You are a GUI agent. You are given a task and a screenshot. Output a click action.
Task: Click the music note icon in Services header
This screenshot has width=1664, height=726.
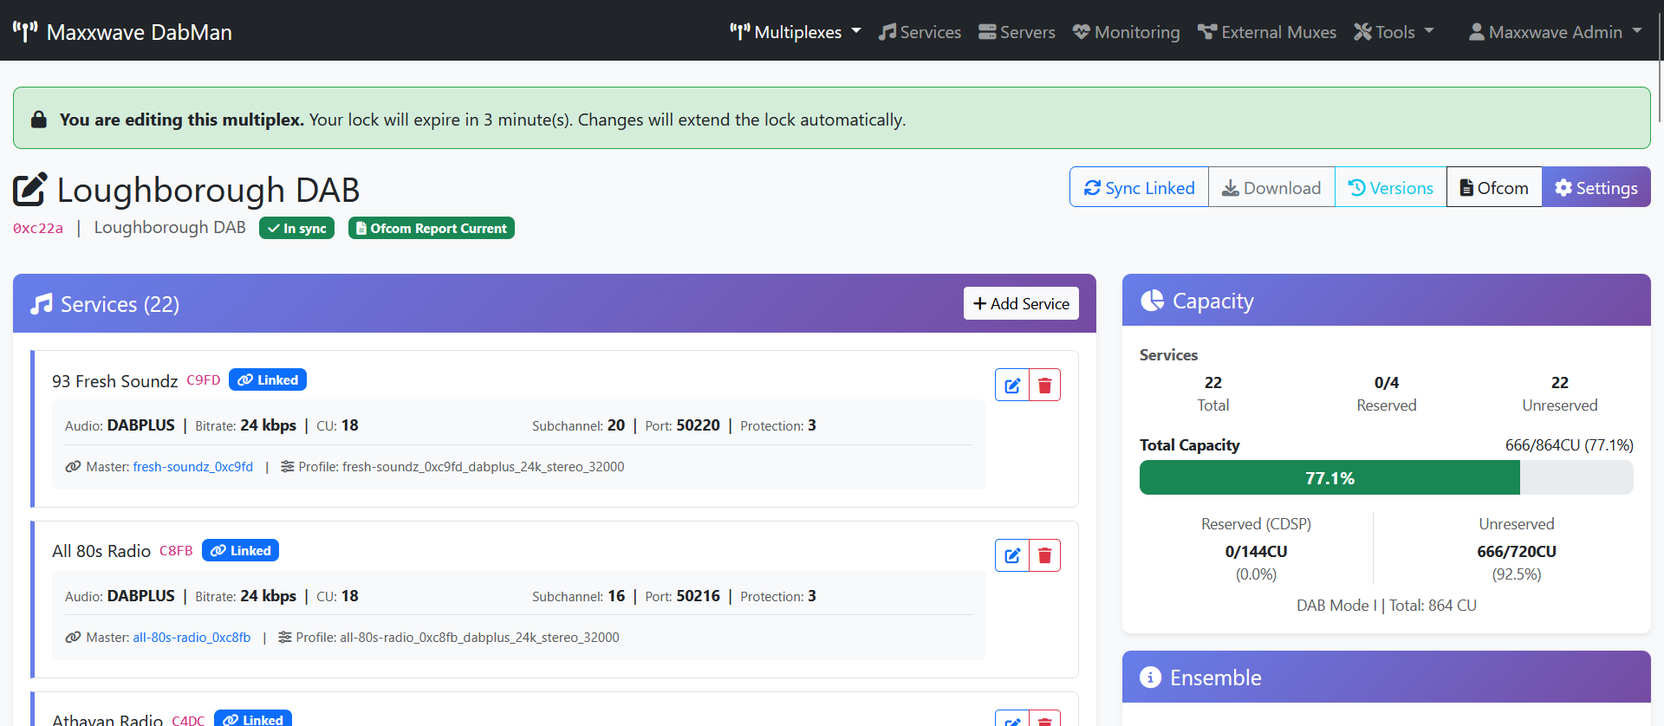click(x=41, y=304)
